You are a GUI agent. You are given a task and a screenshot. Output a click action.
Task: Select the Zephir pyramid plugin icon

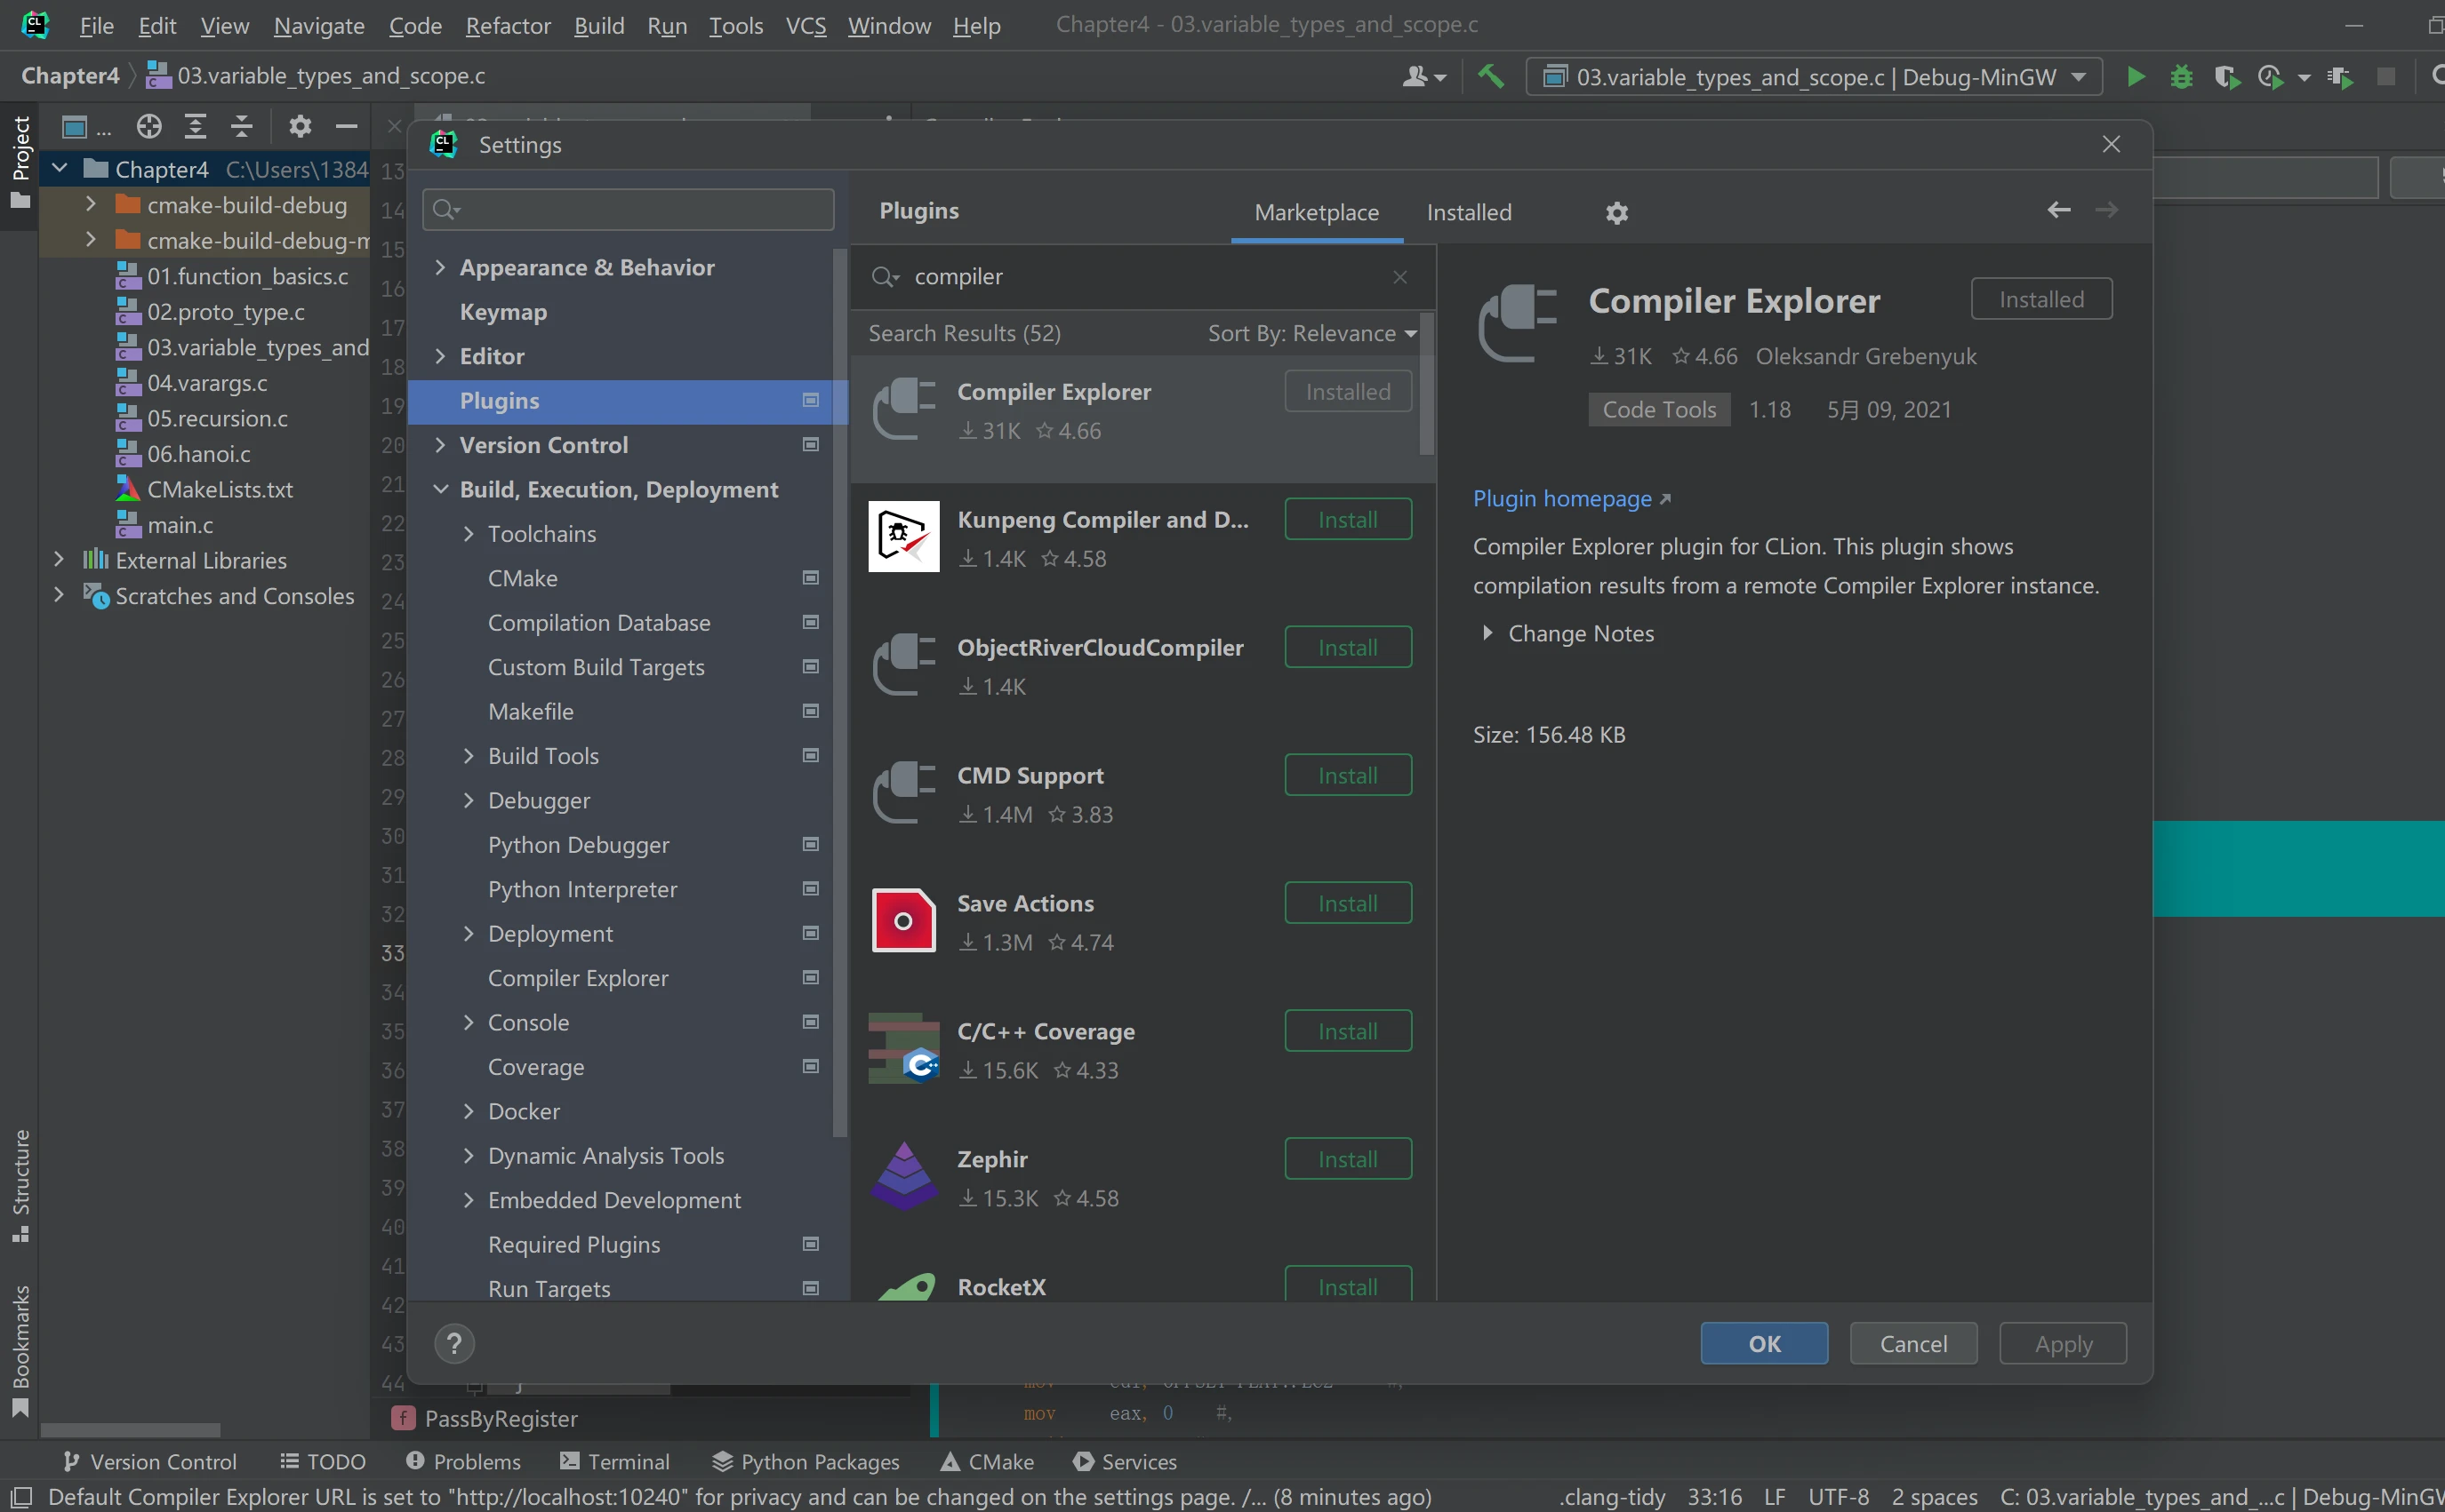(903, 1176)
